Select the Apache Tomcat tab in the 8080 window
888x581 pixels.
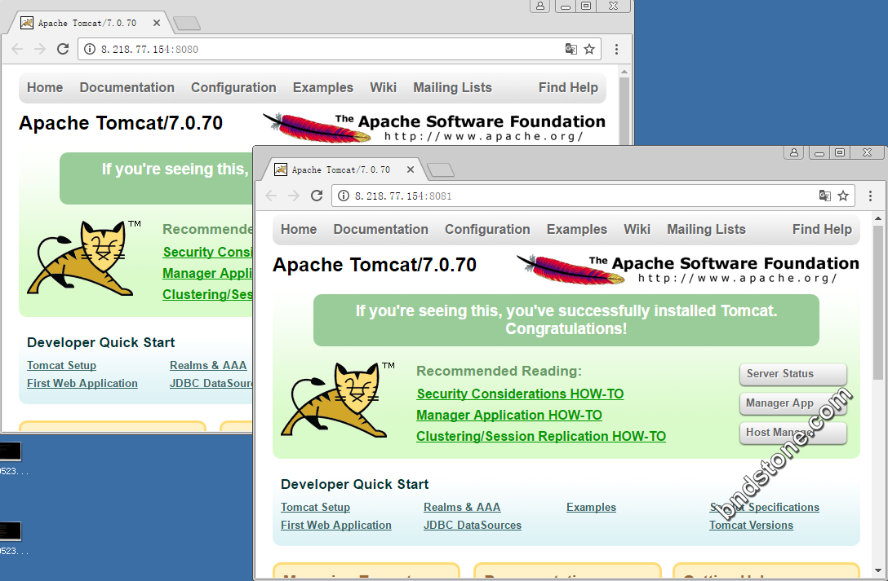(90, 23)
